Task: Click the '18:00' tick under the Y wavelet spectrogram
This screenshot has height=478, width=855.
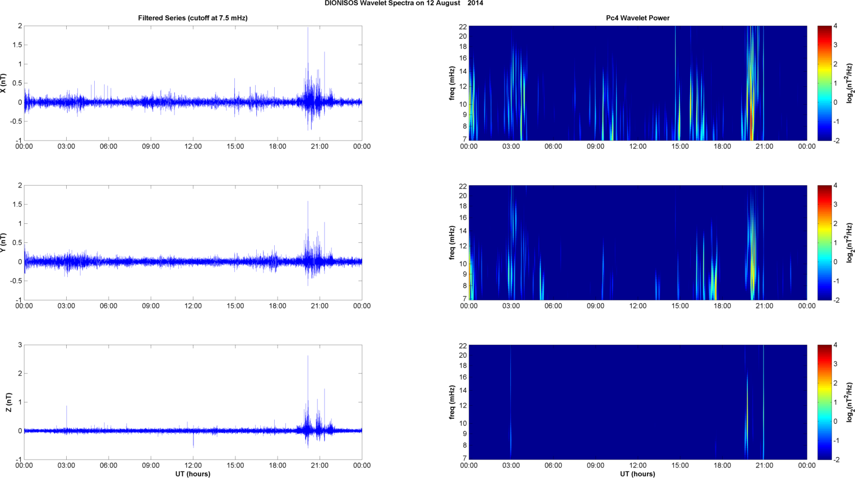Action: tap(722, 306)
